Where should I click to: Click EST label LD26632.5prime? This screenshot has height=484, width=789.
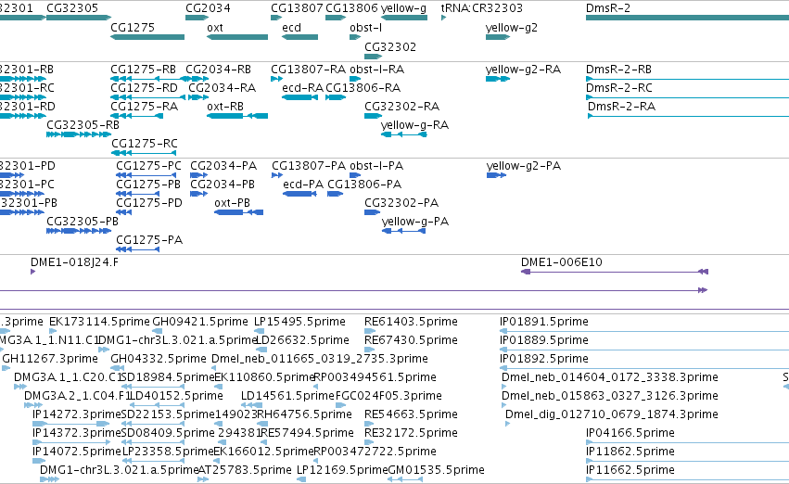(x=302, y=340)
